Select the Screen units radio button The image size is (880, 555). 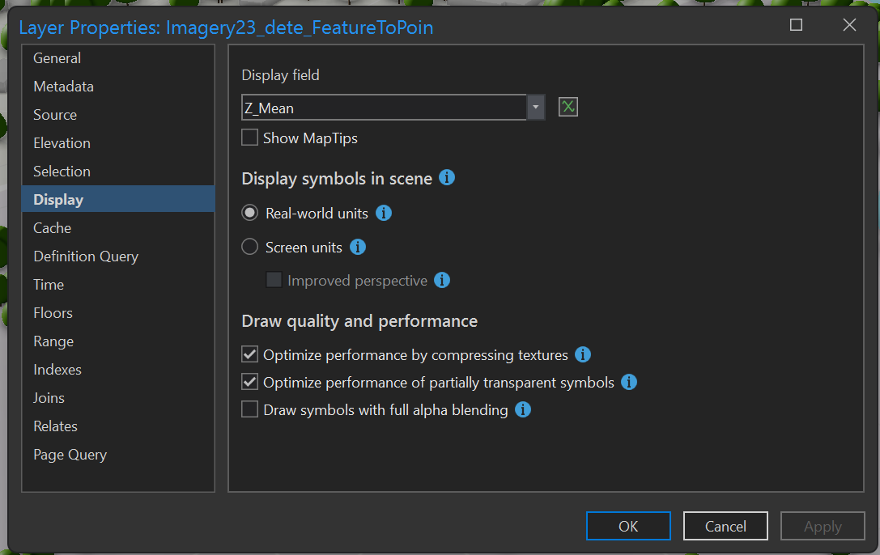point(250,248)
